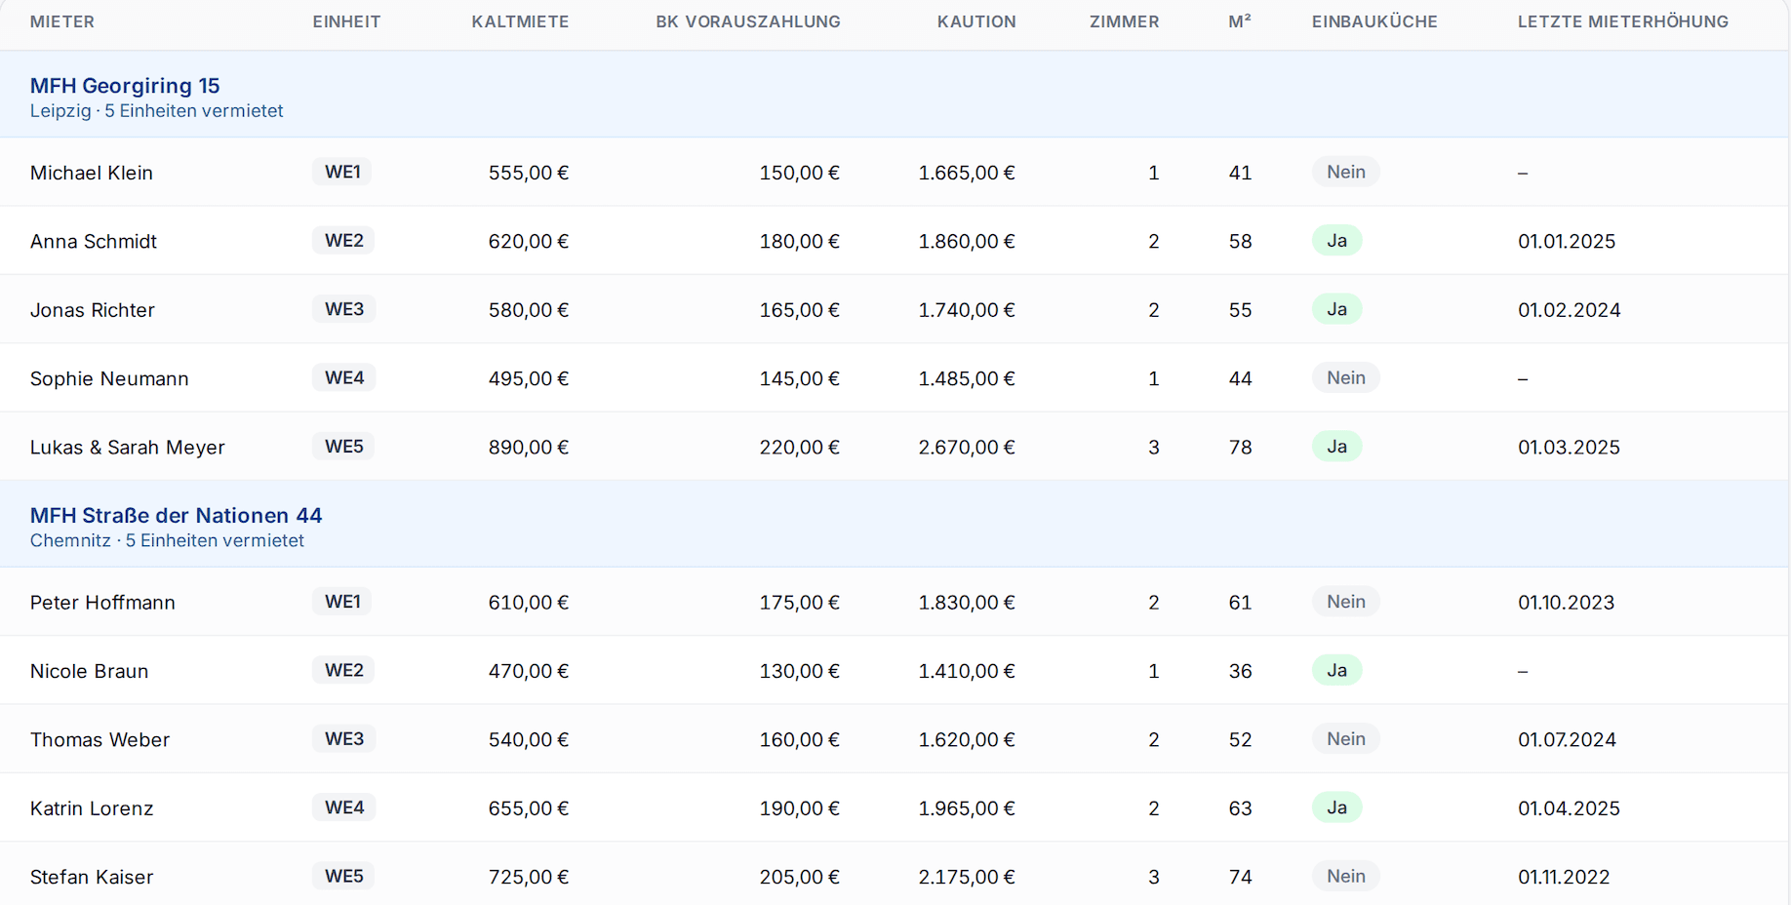The width and height of the screenshot is (1791, 905).
Task: Click deposit value 2.175,00 €
Action: [967, 877]
